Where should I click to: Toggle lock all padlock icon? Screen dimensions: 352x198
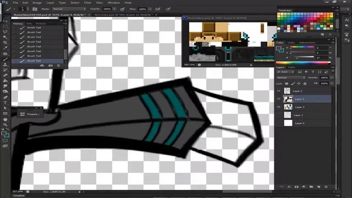tap(305, 84)
